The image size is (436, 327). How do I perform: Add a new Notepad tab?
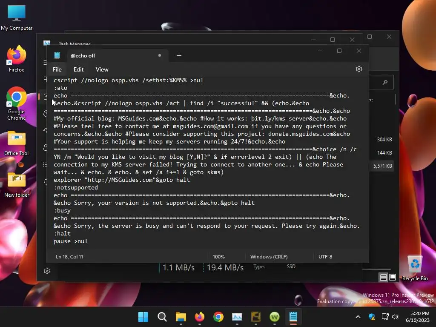(x=179, y=56)
